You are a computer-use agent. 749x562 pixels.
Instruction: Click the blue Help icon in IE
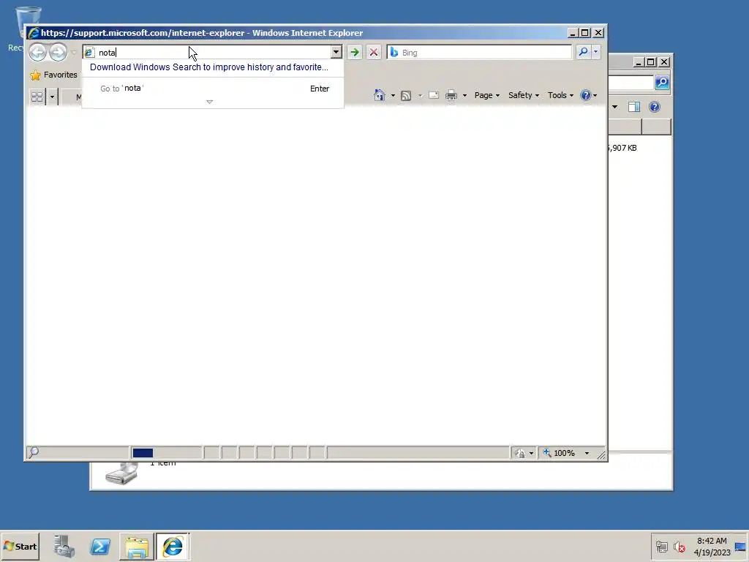(586, 95)
